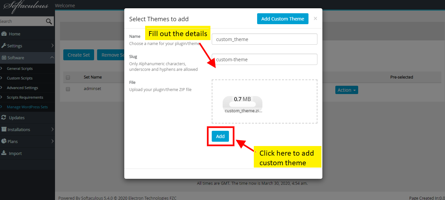Open General Scripts menu item
Viewport: 445px width, 200px height.
pos(20,69)
